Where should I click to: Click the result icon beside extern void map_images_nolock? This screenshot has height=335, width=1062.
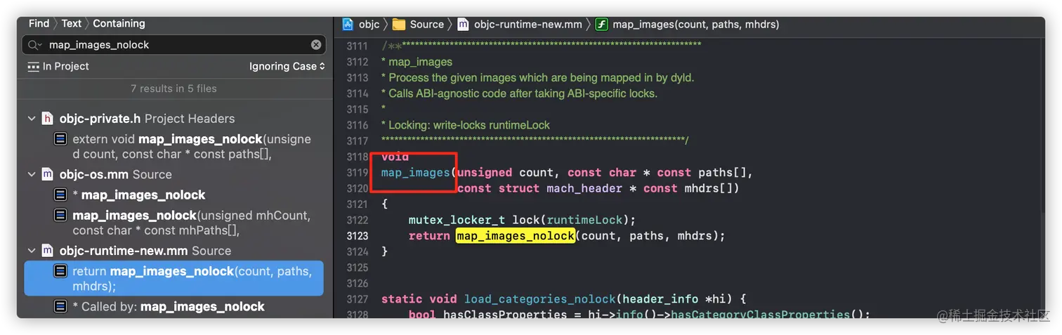[x=60, y=139]
